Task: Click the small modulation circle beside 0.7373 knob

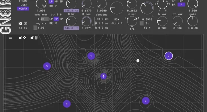Action: (93, 25)
